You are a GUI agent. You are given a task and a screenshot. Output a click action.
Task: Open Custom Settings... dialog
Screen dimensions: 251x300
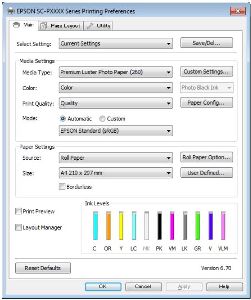coord(207,71)
